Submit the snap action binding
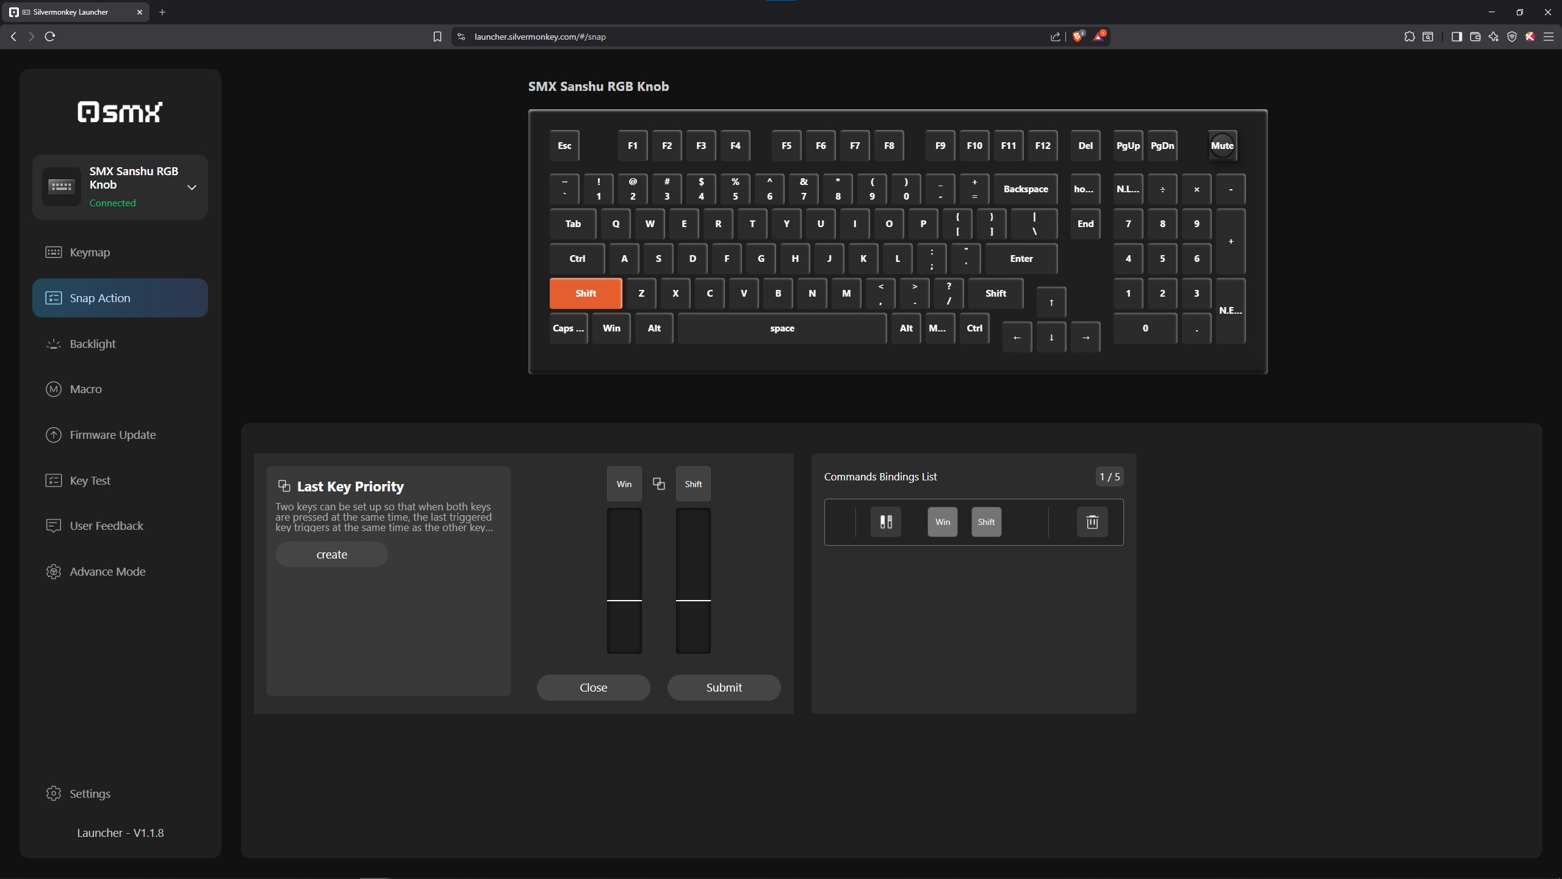This screenshot has height=879, width=1562. pyautogui.click(x=724, y=687)
